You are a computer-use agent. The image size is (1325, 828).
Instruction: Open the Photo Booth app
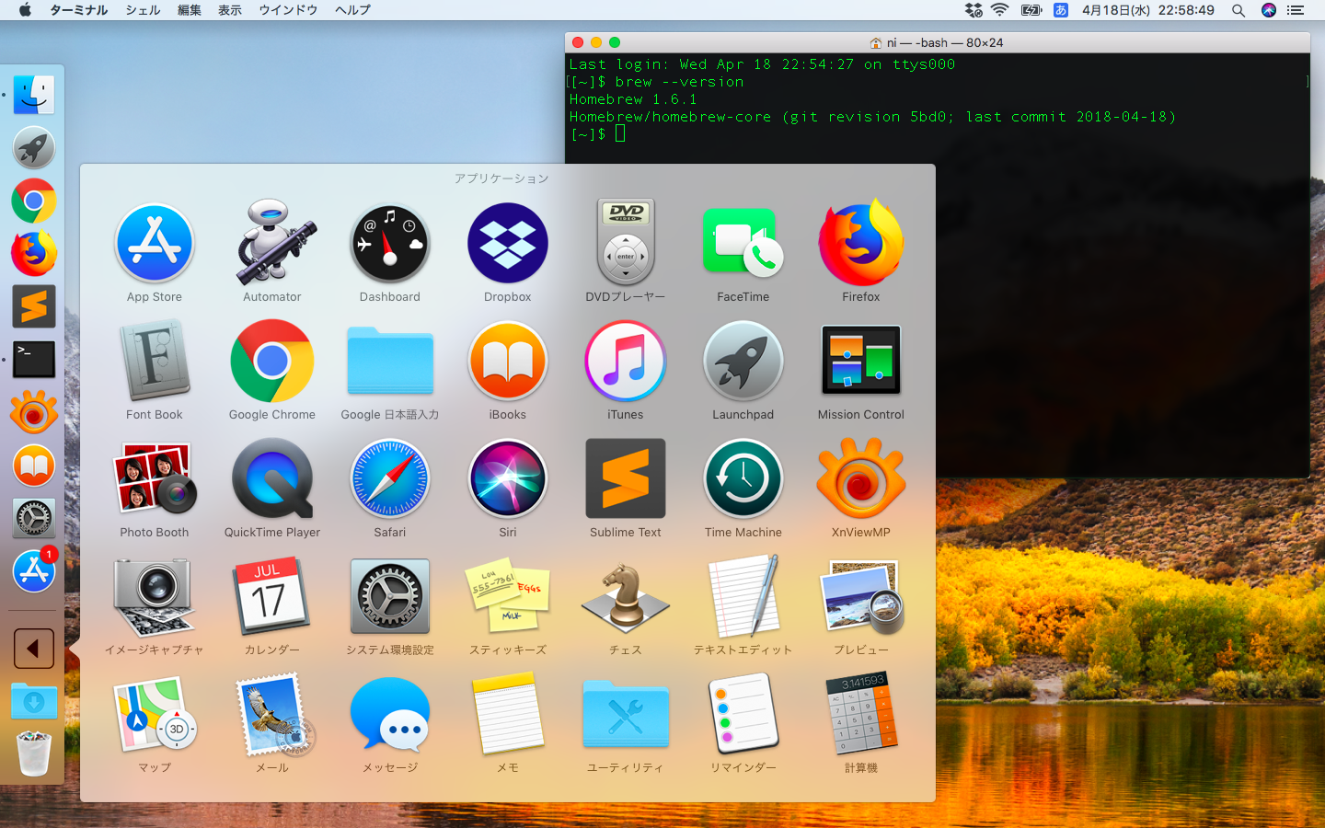154,479
